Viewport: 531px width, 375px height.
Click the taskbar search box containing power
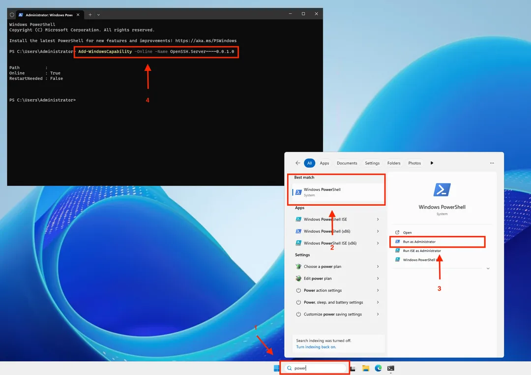(x=315, y=368)
